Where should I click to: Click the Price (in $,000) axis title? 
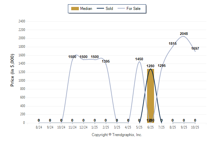[x=12, y=72]
